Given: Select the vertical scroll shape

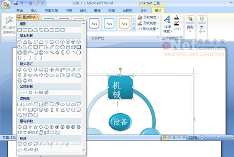Looking at the screenshot, I should [x=41, y=132].
